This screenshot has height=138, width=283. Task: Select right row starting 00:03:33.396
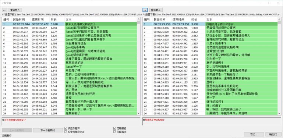click(x=210, y=28)
